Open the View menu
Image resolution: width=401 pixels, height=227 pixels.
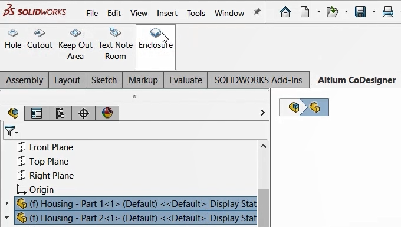pyautogui.click(x=139, y=13)
